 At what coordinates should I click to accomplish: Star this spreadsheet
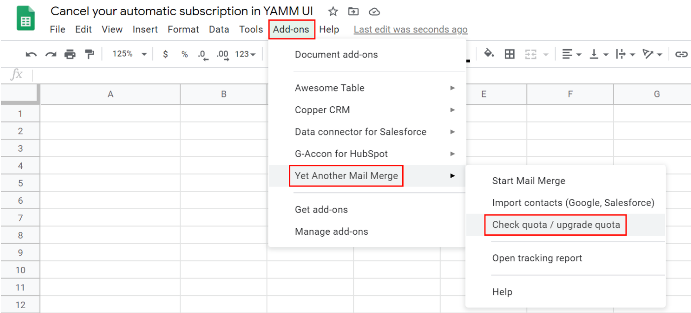(333, 11)
